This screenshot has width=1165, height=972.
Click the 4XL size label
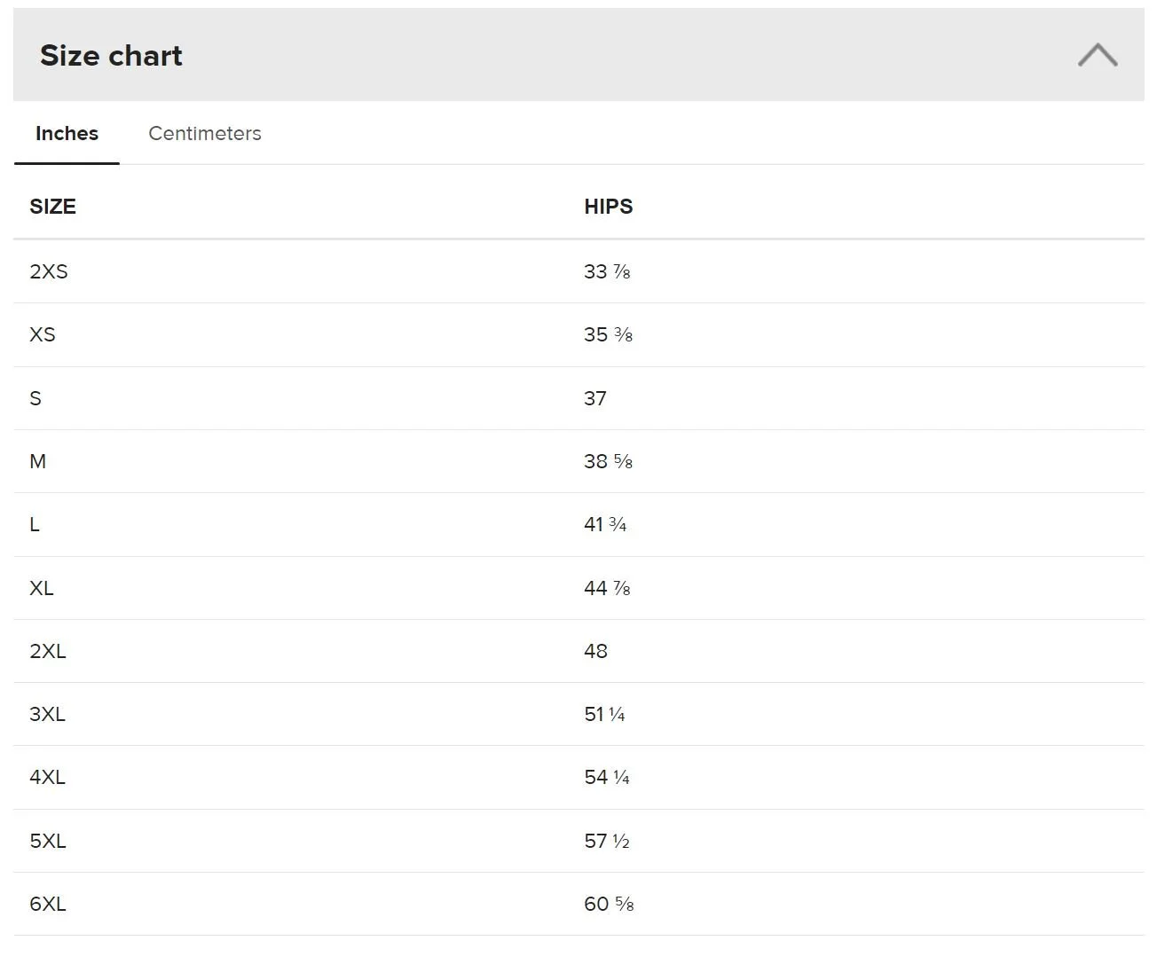click(47, 777)
